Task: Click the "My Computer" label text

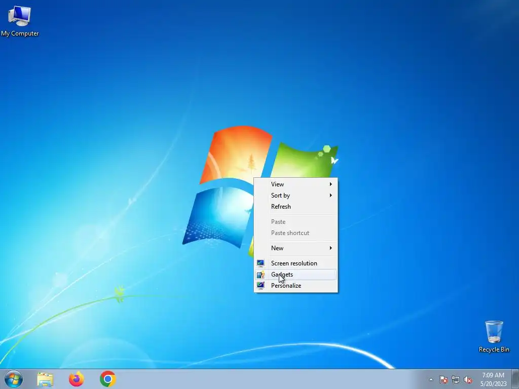Action: click(x=20, y=33)
